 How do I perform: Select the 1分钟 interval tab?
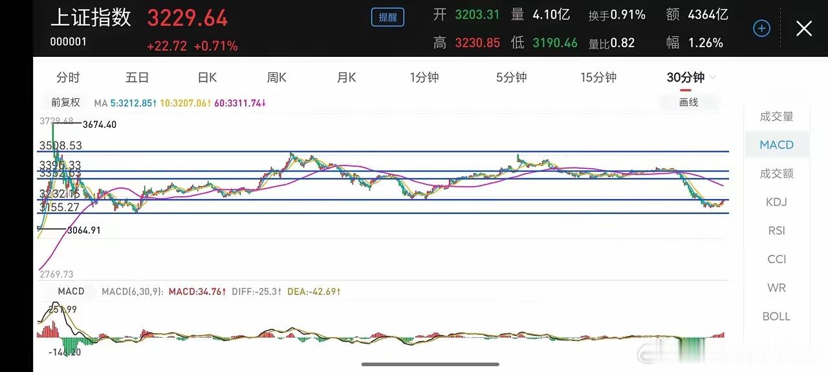coord(424,77)
